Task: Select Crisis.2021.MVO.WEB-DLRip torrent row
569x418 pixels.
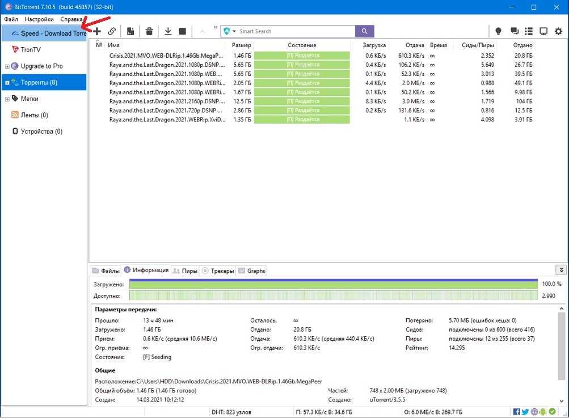Action: pos(313,56)
